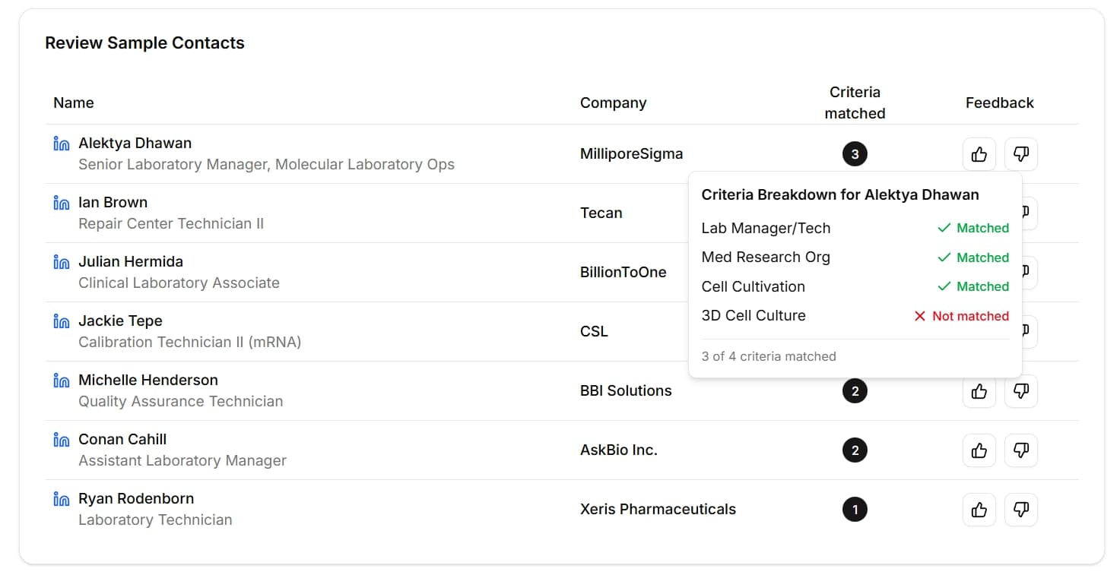Give thumbs up feedback for Alektya Dhawan

click(979, 153)
